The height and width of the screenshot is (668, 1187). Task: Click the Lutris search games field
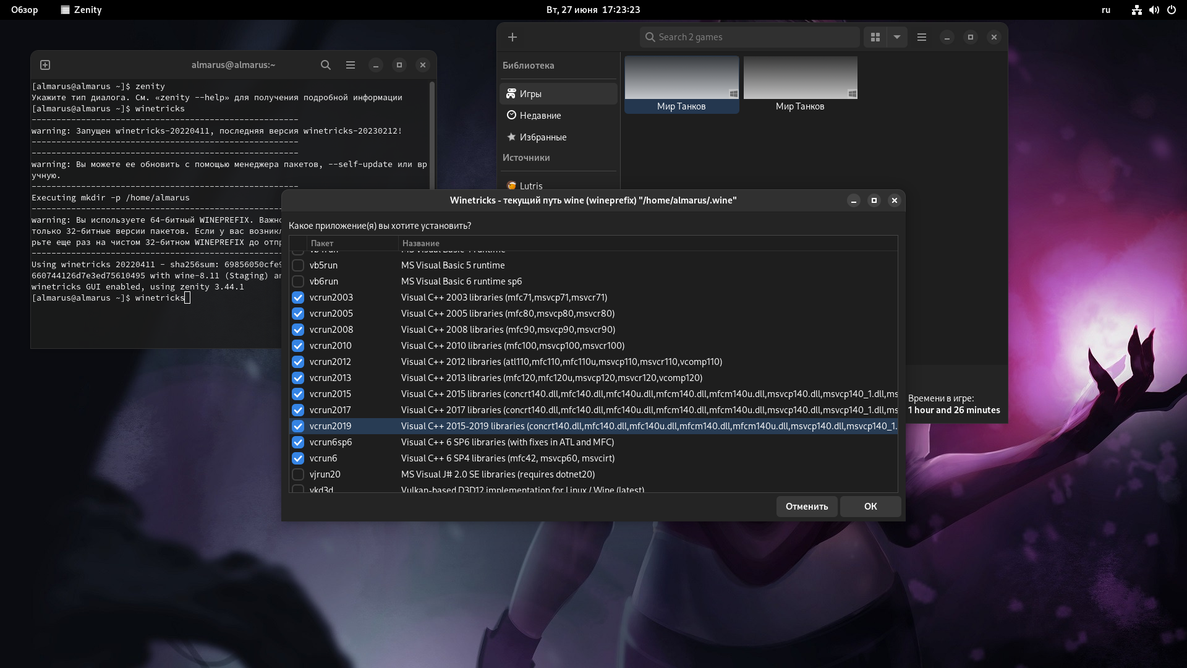coord(749,37)
